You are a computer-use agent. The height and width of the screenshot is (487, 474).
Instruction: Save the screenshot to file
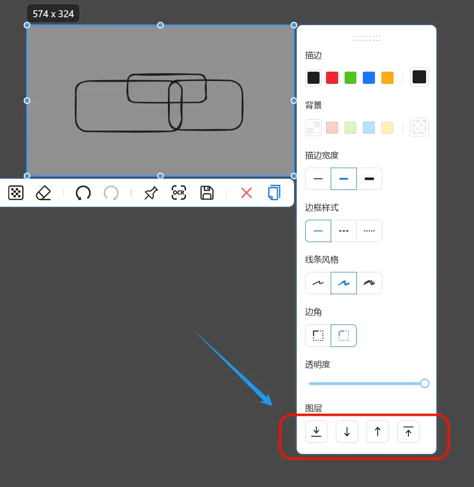coord(207,193)
